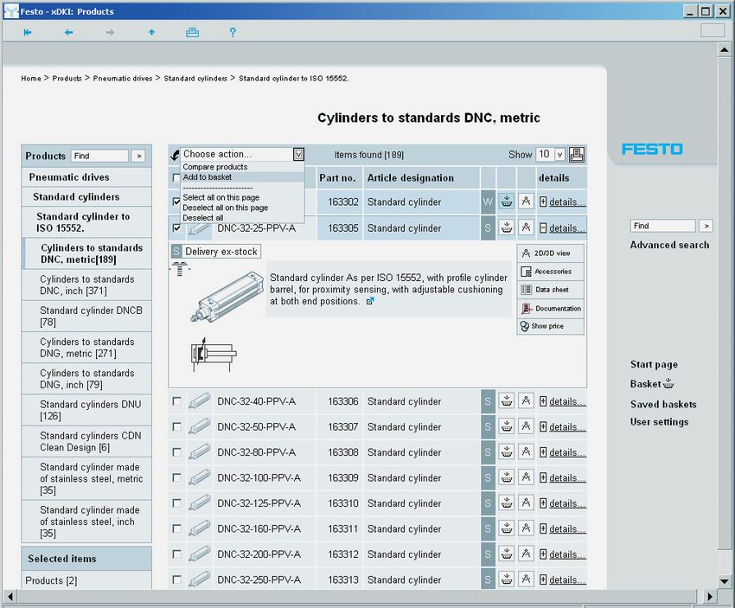The image size is (735, 608).
Task: Navigate forward with right arrow
Action: [x=110, y=32]
